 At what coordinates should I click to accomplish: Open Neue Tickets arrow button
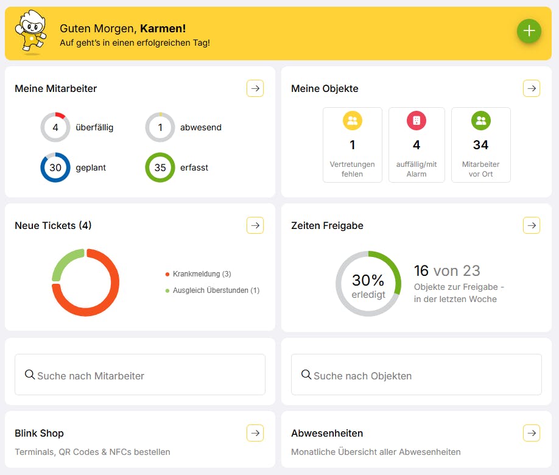coord(255,225)
